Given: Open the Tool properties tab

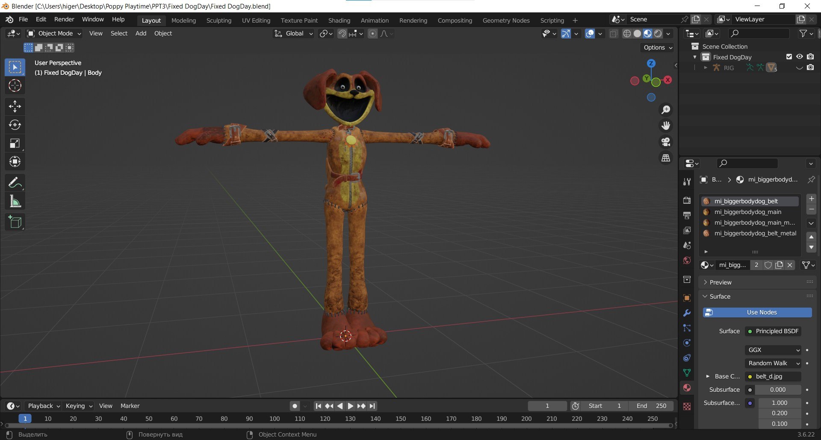Looking at the screenshot, I should (687, 182).
